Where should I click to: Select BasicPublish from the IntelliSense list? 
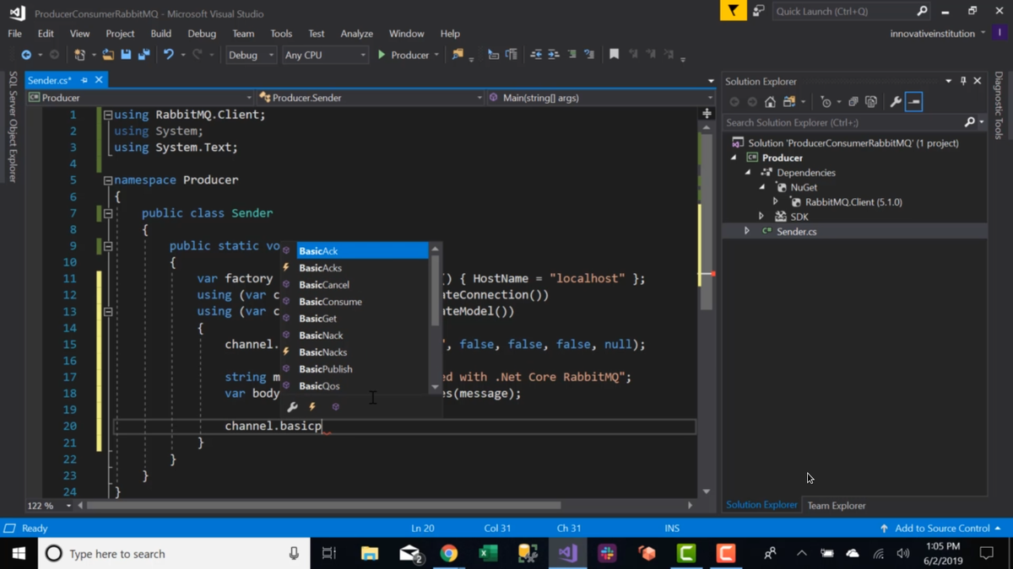[x=326, y=369]
